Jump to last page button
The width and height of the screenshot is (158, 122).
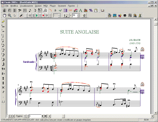point(46,116)
